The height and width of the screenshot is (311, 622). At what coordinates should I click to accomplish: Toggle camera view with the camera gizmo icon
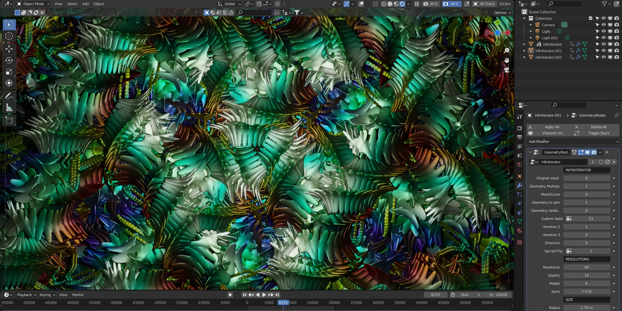[x=507, y=70]
